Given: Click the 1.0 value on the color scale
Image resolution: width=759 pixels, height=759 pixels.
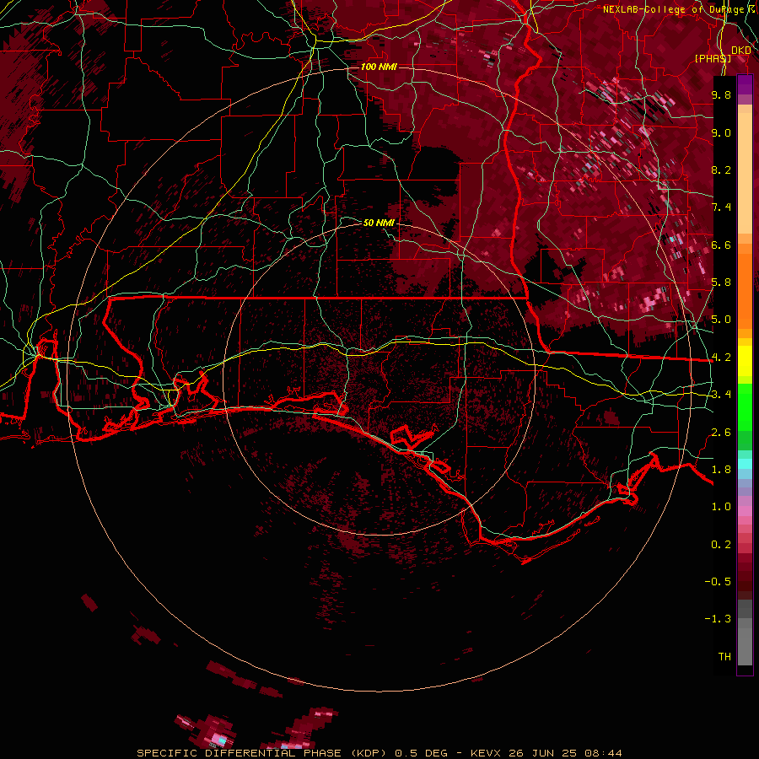Looking at the screenshot, I should click(x=721, y=507).
